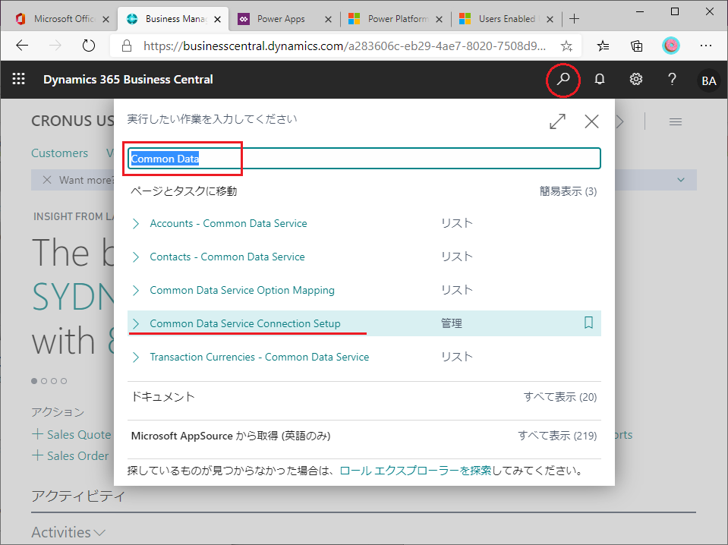Open the Dynamics 365 app launcher waffle

[x=18, y=80]
